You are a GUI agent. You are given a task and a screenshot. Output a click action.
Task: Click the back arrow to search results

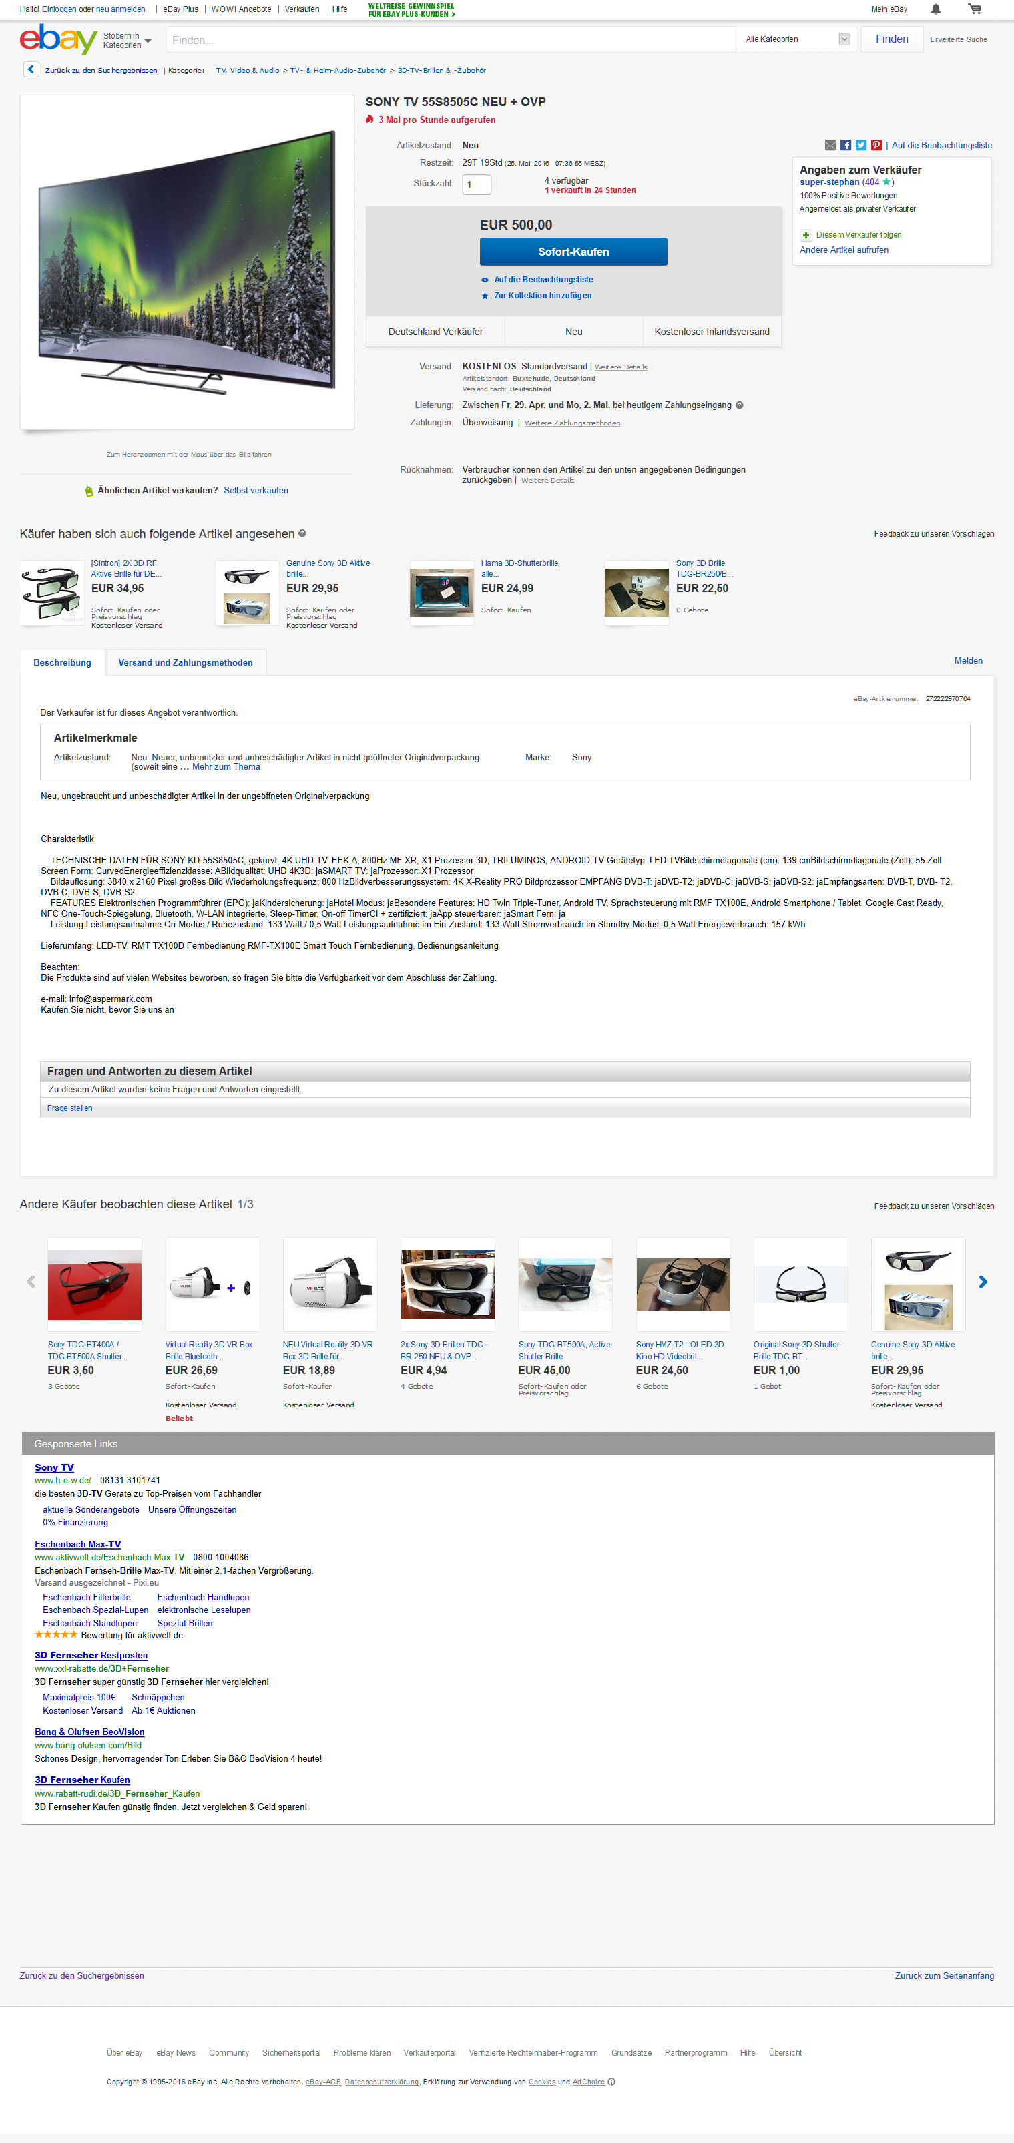[31, 70]
